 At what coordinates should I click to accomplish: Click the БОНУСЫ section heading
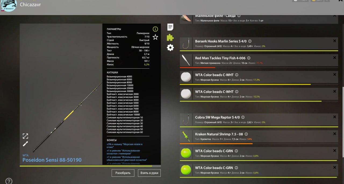click(112, 140)
